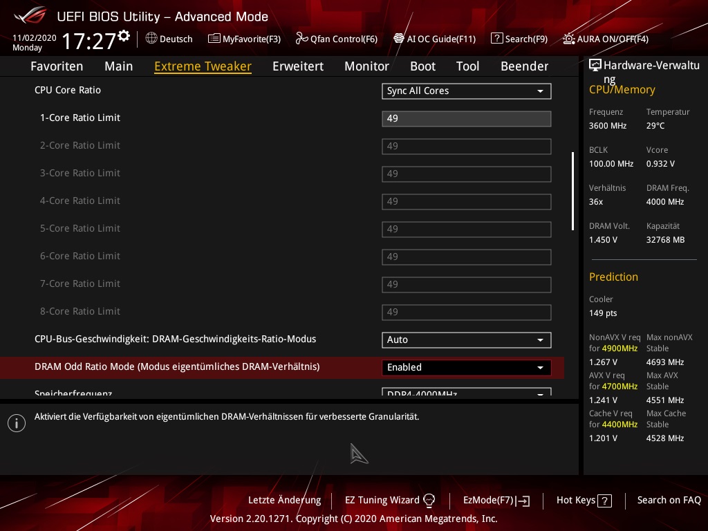708x531 pixels.
Task: Click the 11/02/2020 date text
Action: [35, 38]
